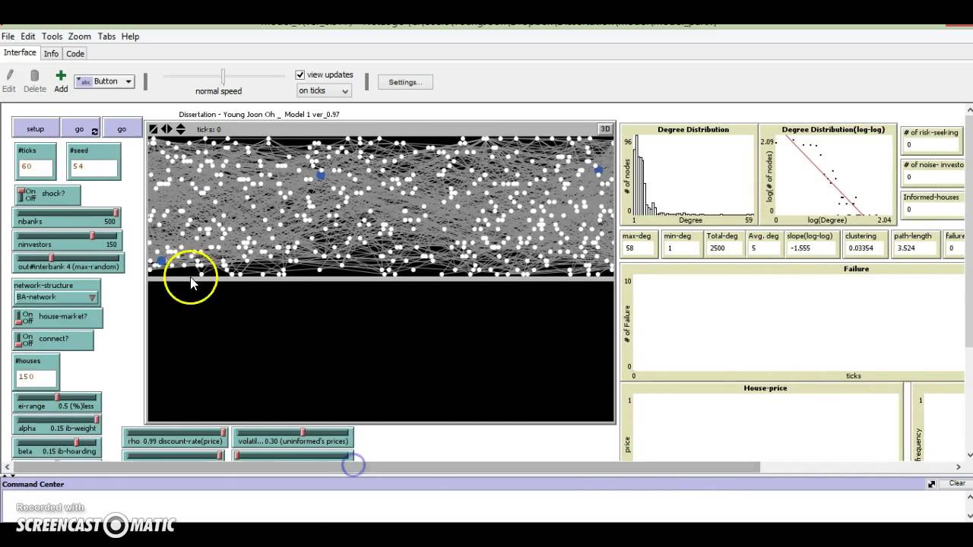Open the File menu
The width and height of the screenshot is (973, 547).
8,36
